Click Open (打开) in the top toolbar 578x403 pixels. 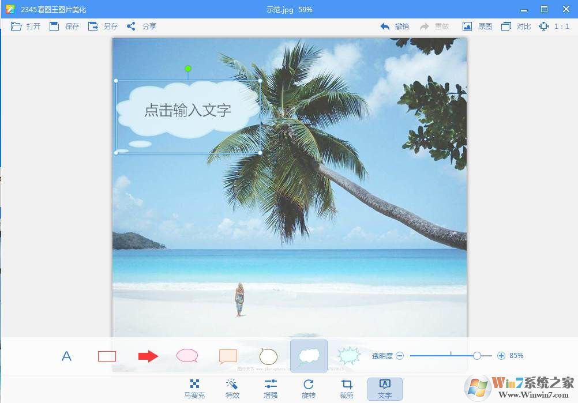coord(26,27)
